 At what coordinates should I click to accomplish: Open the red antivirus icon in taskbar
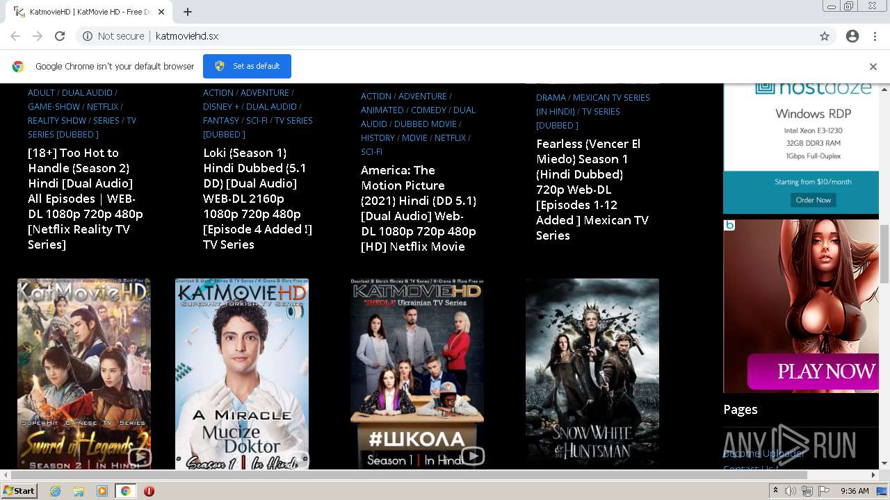coord(149,491)
